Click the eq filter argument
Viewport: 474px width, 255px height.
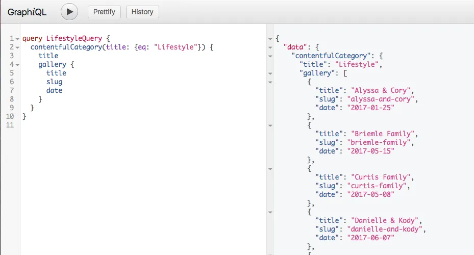(142, 47)
